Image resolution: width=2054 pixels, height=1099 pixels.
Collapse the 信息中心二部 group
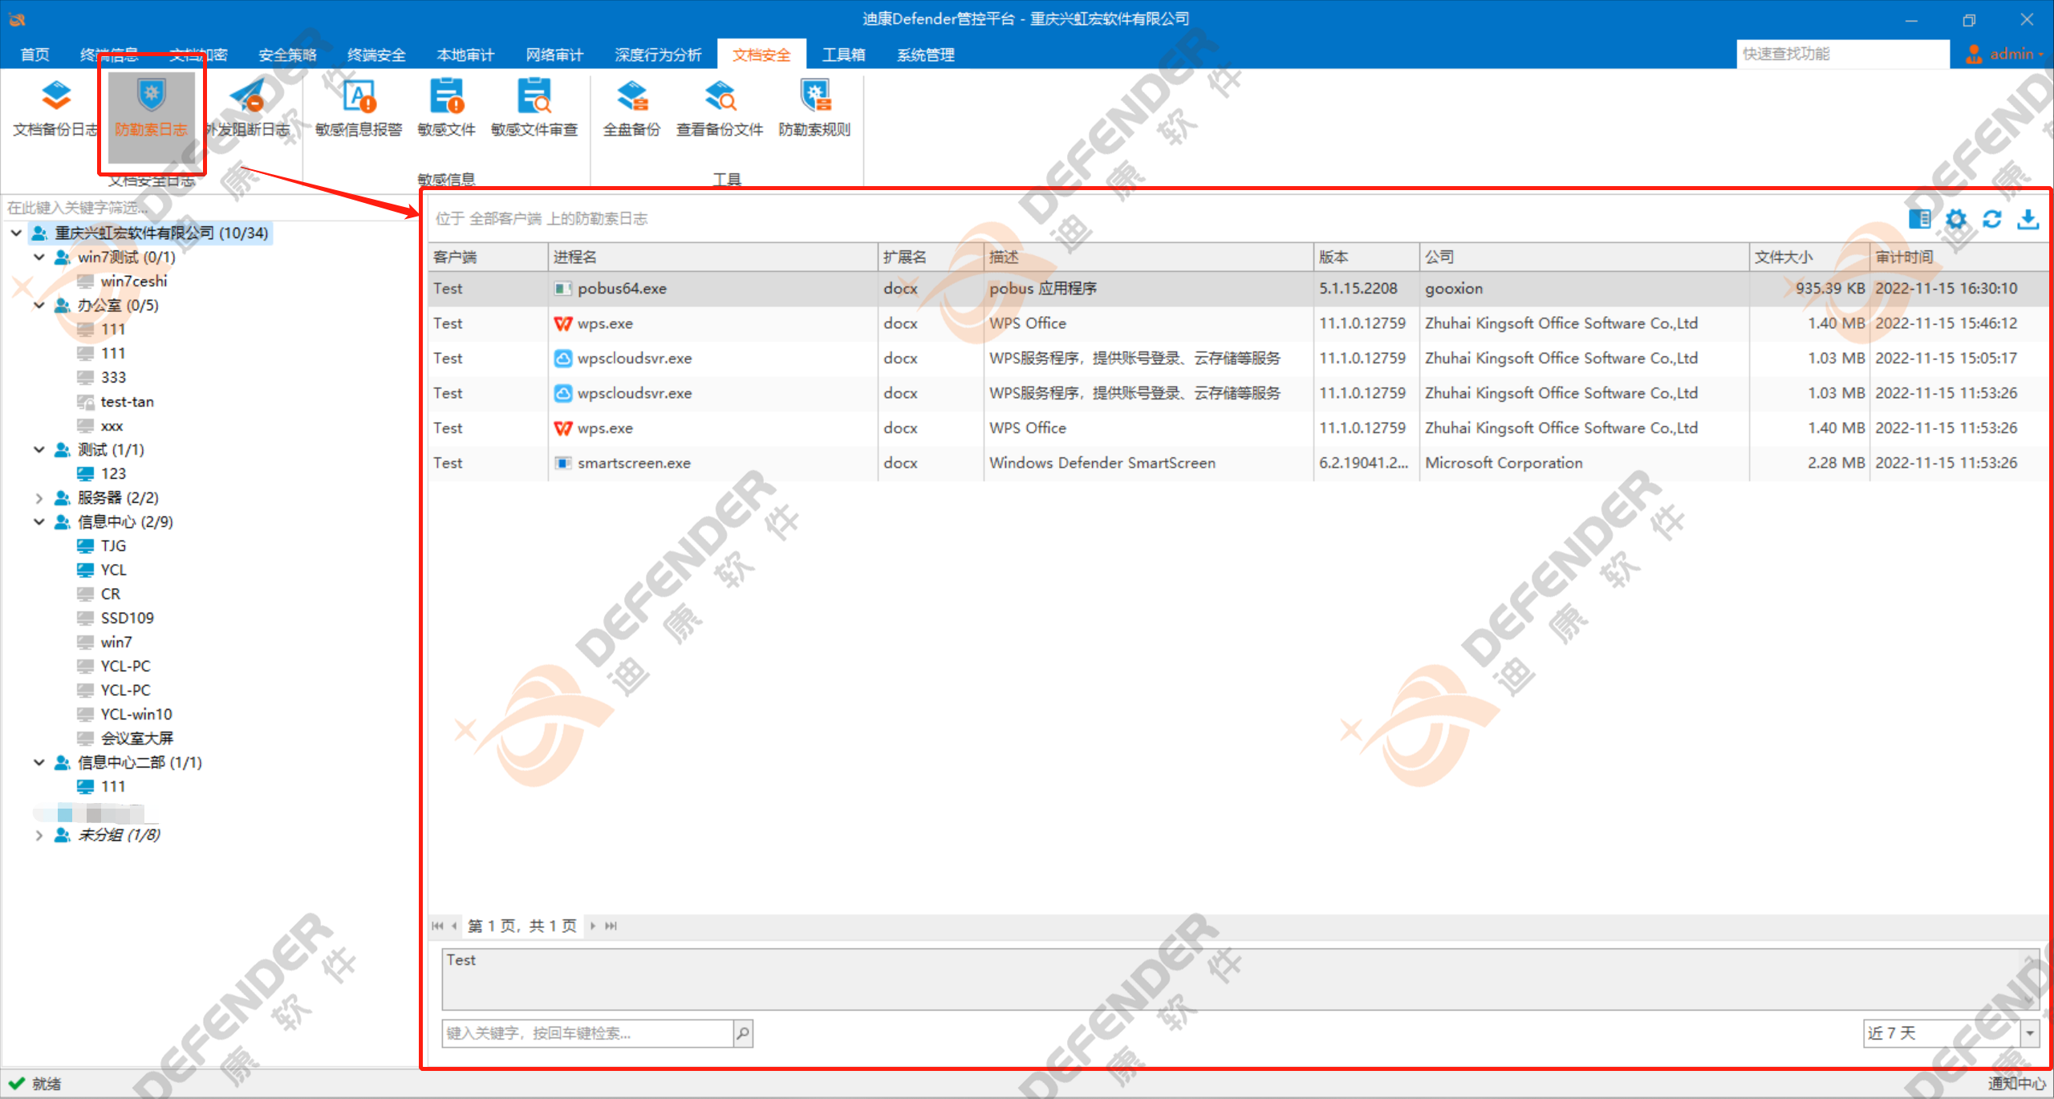39,762
